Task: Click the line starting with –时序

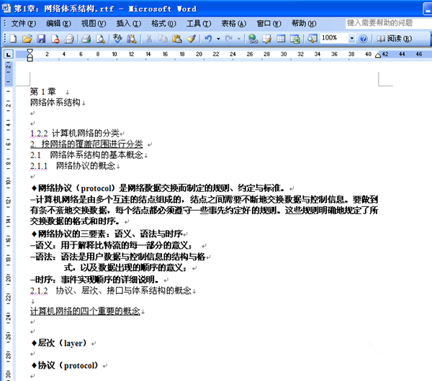Action: 94,280
